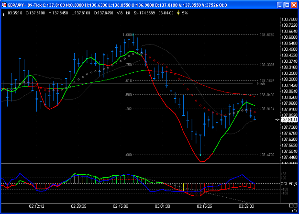Click the High line label
This screenshot has width=299, height=214.
261,84
